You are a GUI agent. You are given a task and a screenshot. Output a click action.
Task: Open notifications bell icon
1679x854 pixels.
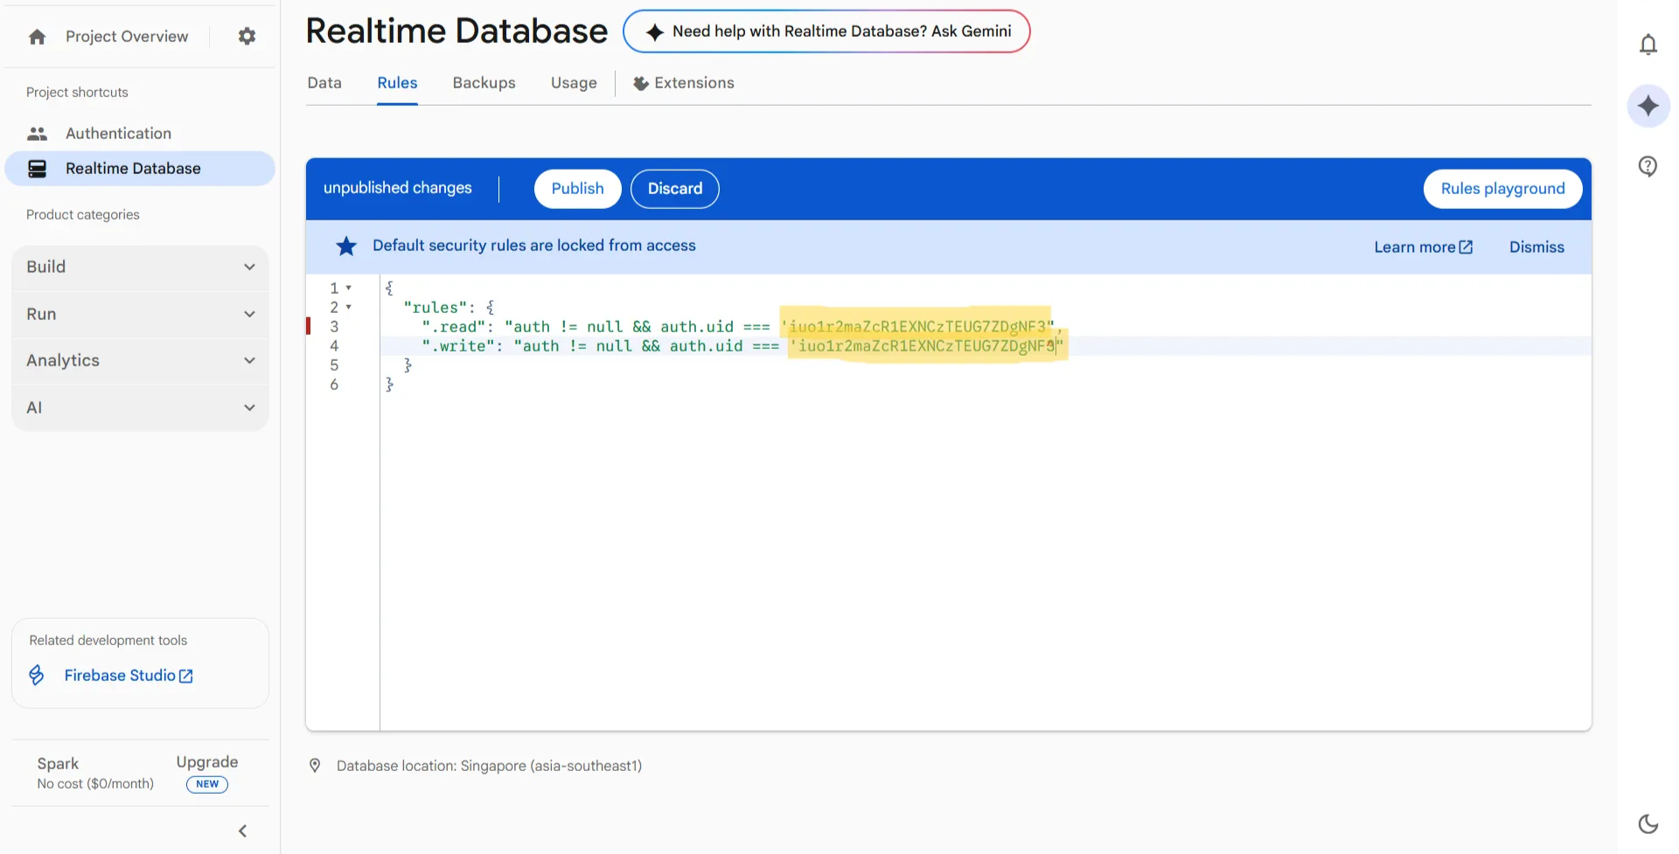coord(1648,45)
